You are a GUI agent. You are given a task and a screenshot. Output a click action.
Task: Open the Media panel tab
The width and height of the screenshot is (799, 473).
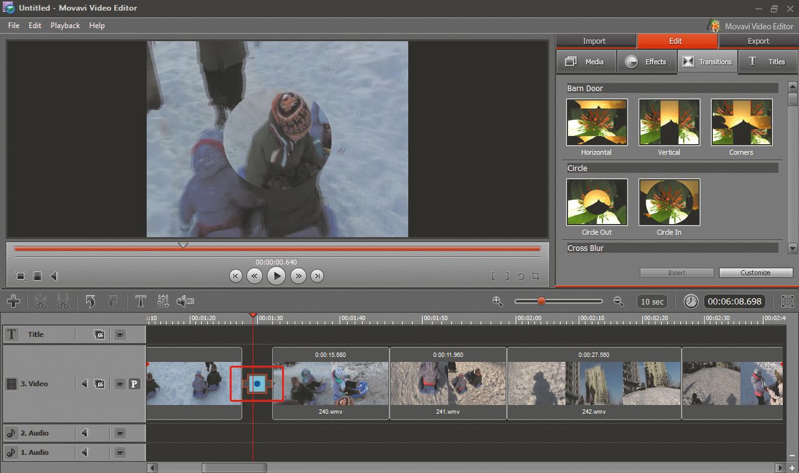pos(586,61)
